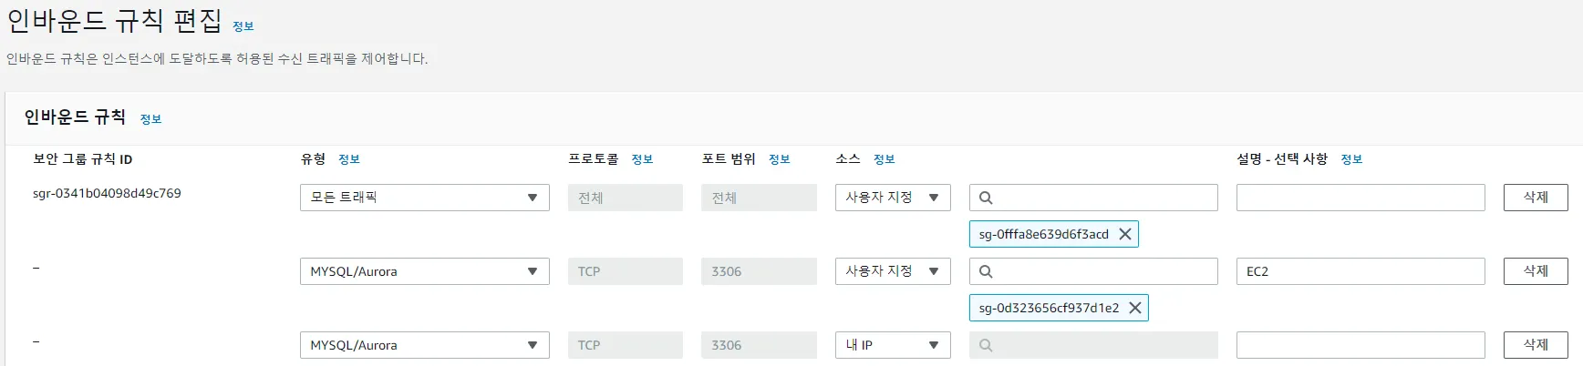Open 정보 link beside page title
The width and height of the screenshot is (1583, 366).
(x=243, y=26)
